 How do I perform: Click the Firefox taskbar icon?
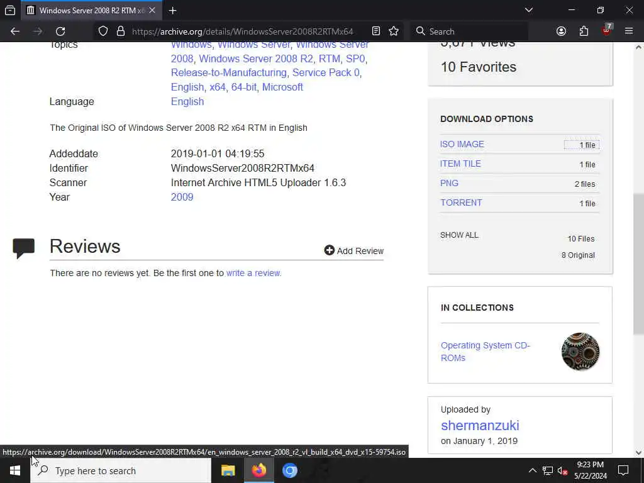click(x=258, y=470)
